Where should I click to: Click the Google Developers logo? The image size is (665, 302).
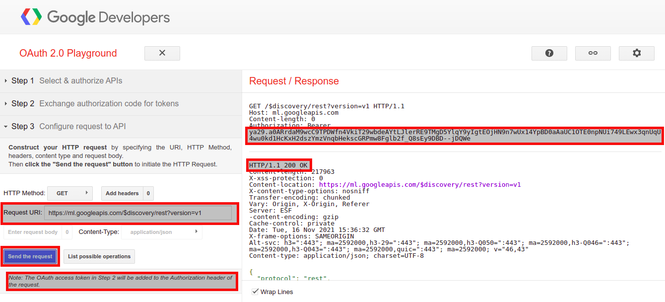pyautogui.click(x=95, y=17)
